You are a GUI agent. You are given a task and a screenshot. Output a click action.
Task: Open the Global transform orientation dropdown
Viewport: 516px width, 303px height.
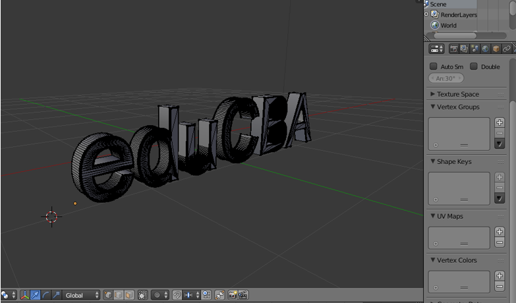tap(81, 295)
